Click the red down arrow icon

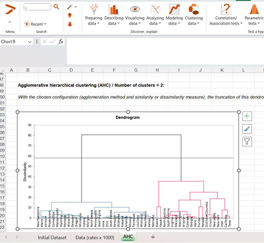coord(69,23)
